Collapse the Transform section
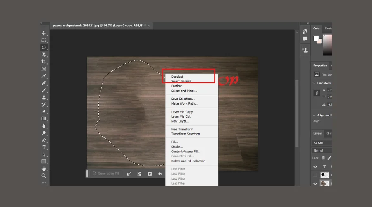The height and width of the screenshot is (207, 372). click(x=314, y=83)
